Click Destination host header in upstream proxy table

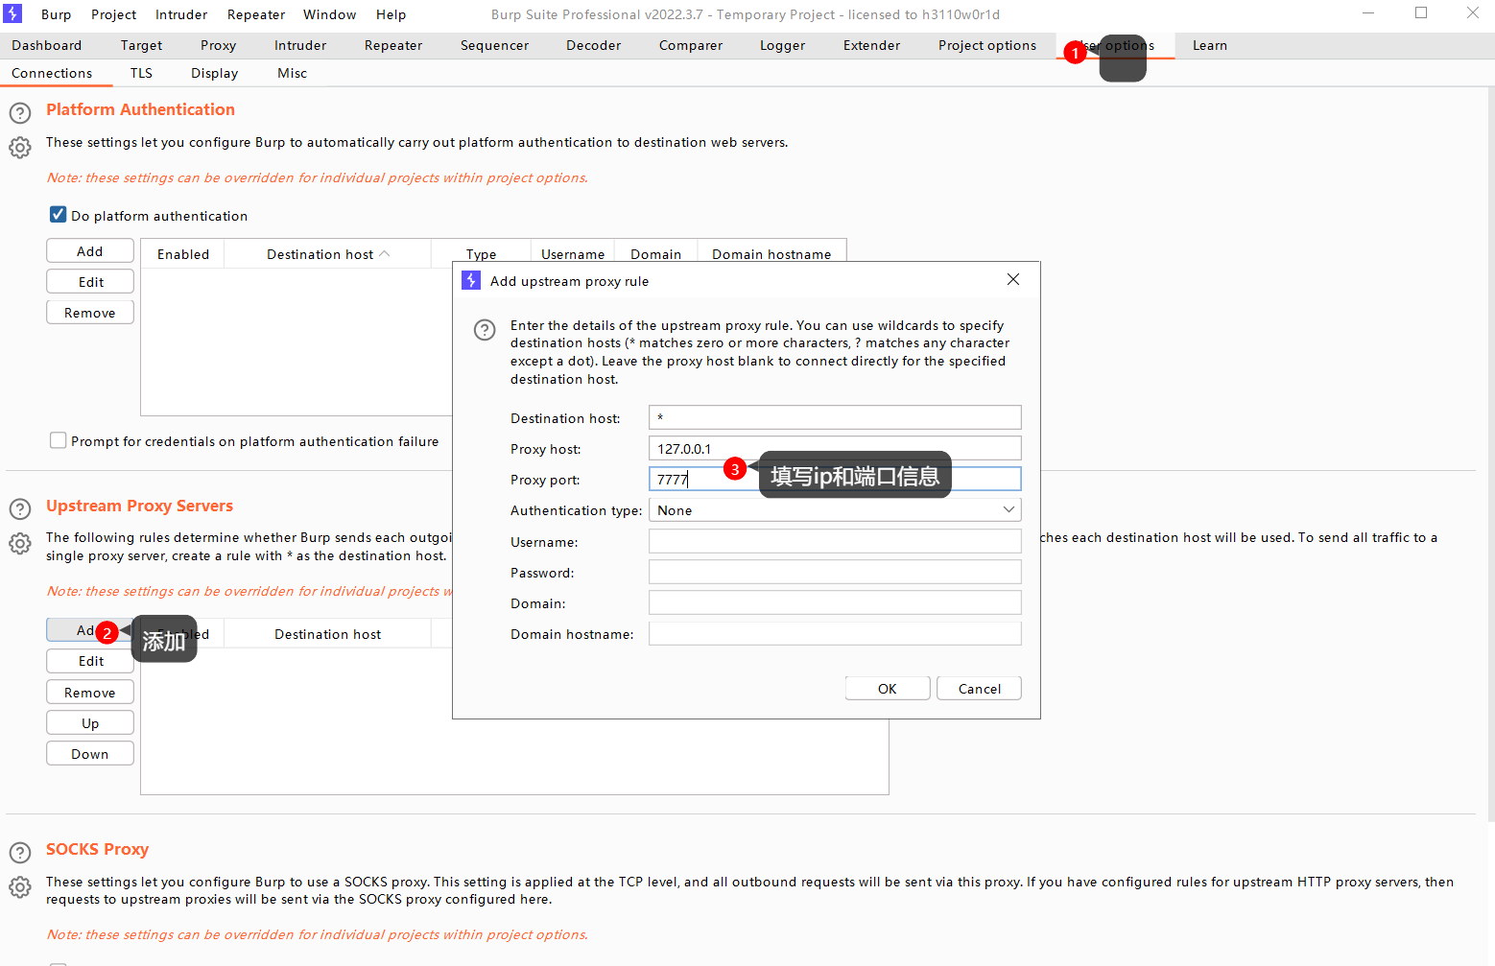pos(327,634)
